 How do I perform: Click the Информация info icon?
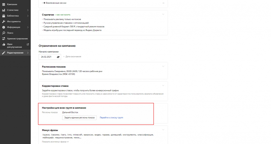pos(4,27)
